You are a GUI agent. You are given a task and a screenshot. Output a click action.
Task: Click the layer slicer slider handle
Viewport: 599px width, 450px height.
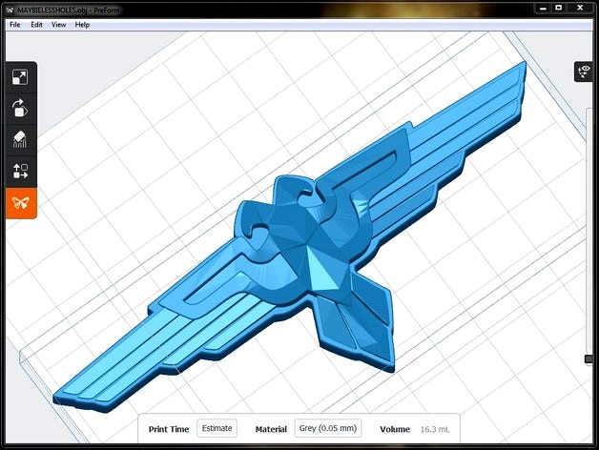(589, 359)
